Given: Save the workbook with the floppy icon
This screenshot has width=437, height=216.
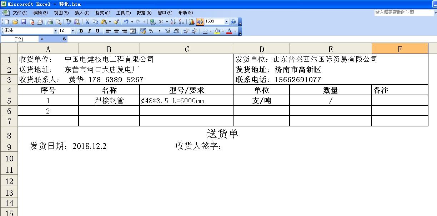Looking at the screenshot, I should click(x=24, y=22).
